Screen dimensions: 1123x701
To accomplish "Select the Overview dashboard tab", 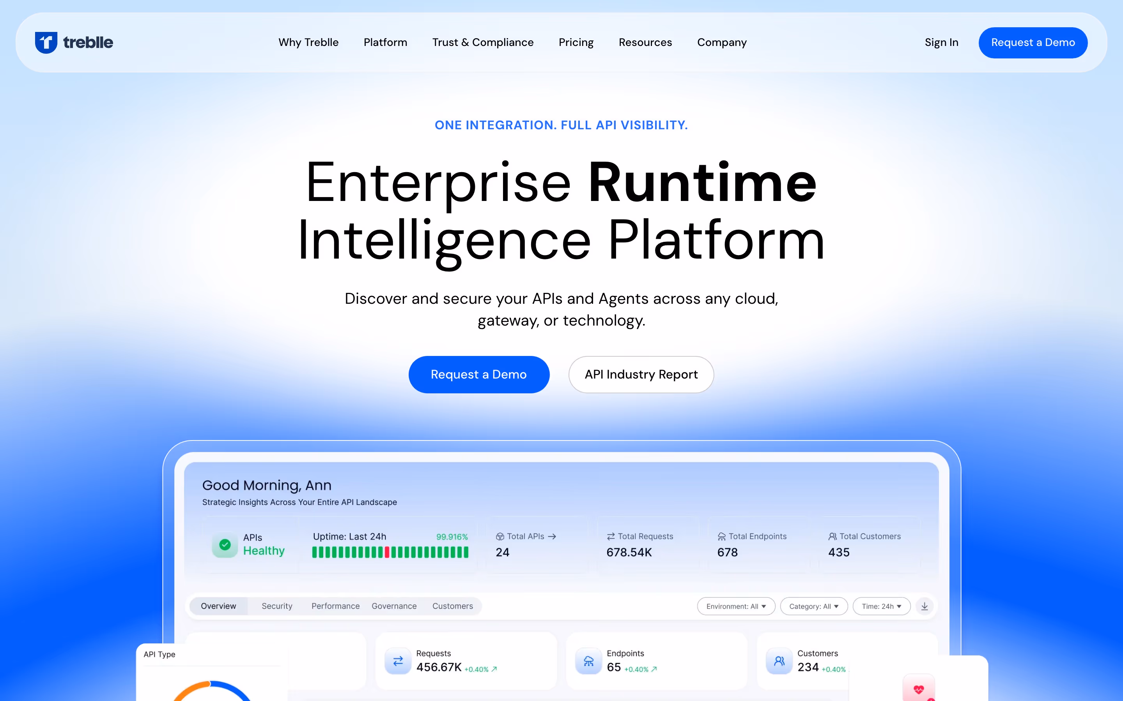I will pyautogui.click(x=219, y=606).
